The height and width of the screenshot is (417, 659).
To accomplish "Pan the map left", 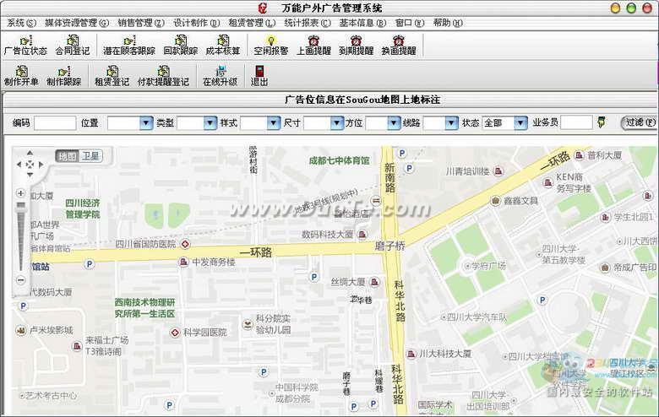I will (x=19, y=165).
